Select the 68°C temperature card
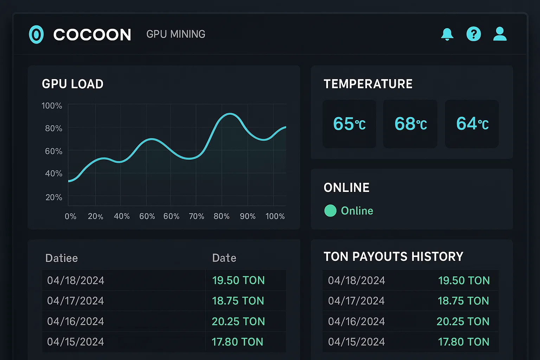The height and width of the screenshot is (360, 540). click(x=410, y=124)
